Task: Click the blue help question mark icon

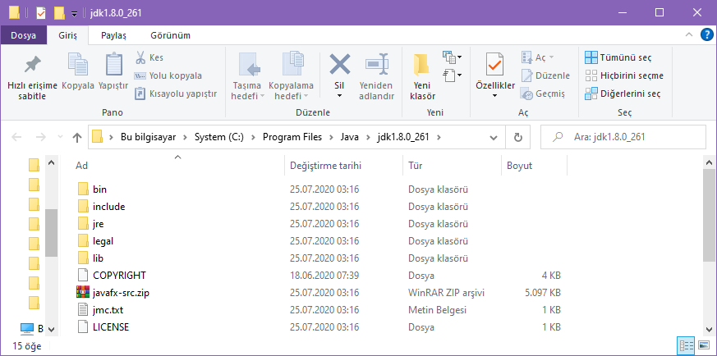Action: [x=707, y=35]
